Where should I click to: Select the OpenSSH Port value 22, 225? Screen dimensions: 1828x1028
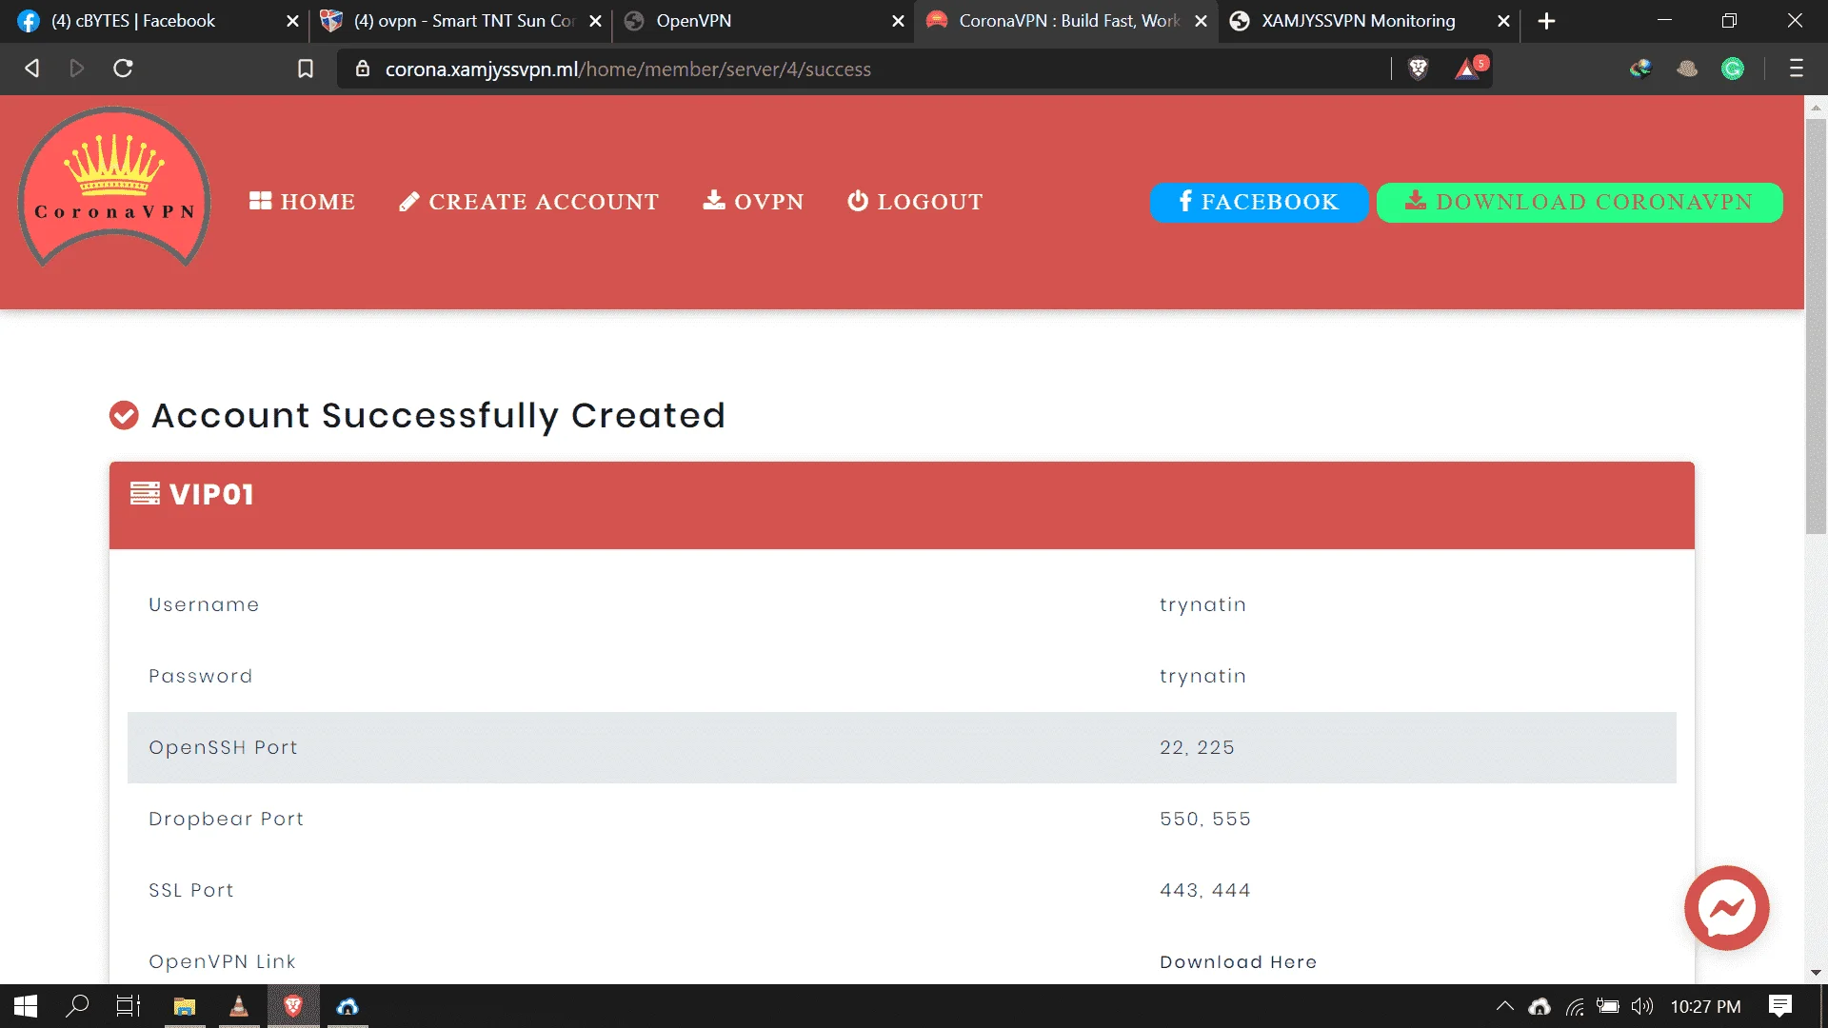point(1197,748)
